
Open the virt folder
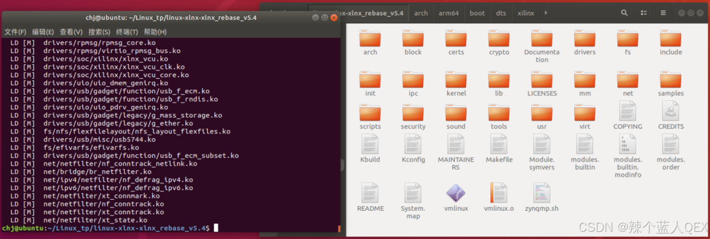(585, 117)
